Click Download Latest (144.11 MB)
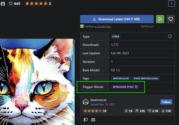 point(117,19)
